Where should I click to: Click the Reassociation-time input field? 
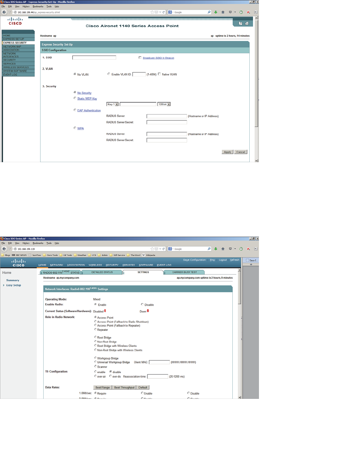pyautogui.click(x=157, y=376)
